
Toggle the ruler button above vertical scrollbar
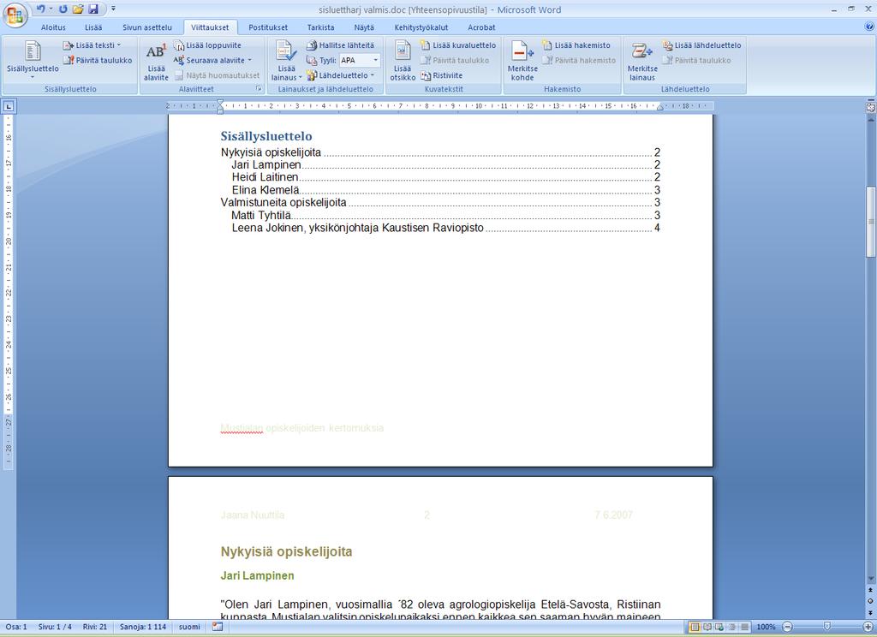[871, 107]
